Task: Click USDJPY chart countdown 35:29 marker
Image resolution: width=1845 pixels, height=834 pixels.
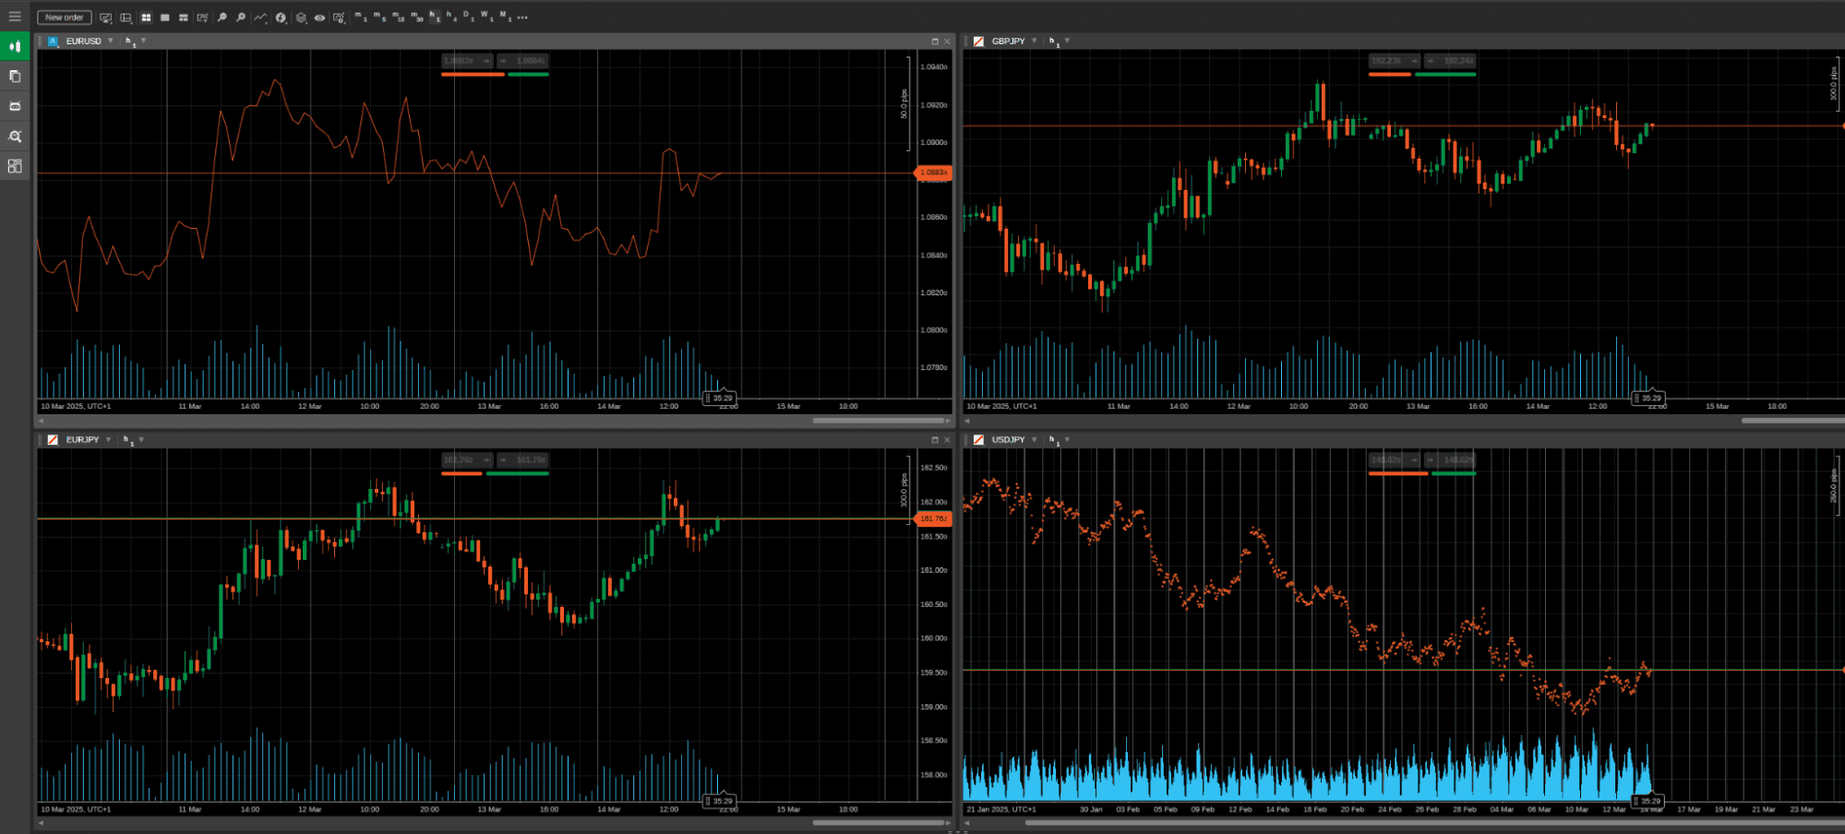Action: (1647, 801)
